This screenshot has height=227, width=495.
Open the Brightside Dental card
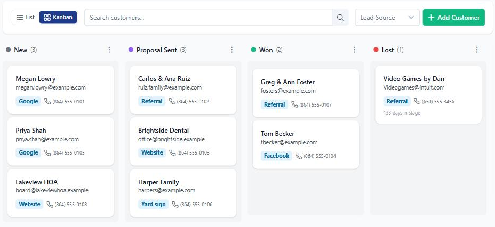point(183,142)
